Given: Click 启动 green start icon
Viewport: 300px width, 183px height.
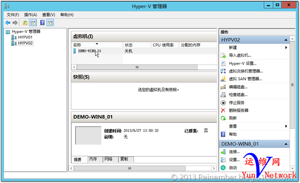Looking at the screenshot, I should pyautogui.click(x=223, y=168).
